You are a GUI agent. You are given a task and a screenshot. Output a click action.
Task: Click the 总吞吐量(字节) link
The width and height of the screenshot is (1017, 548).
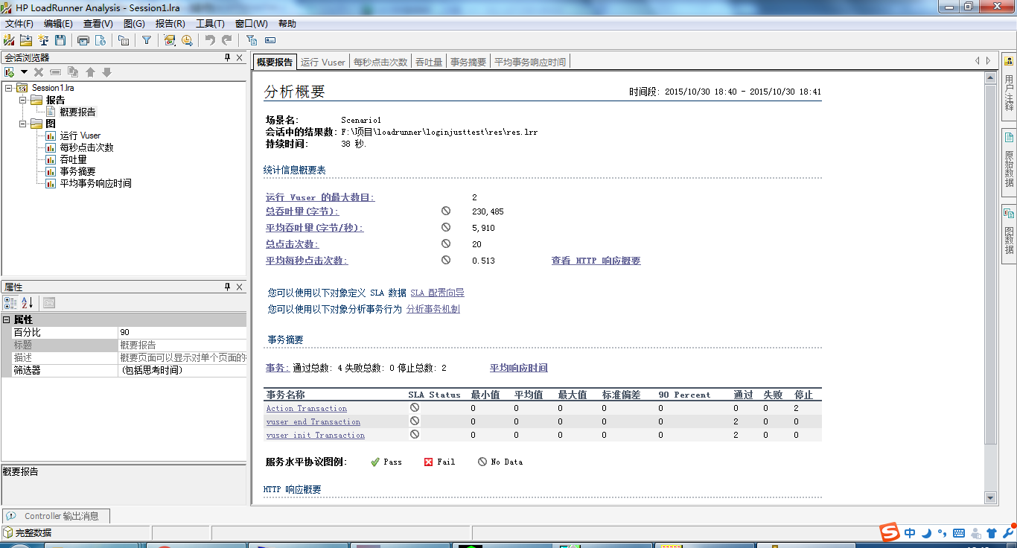pos(302,211)
